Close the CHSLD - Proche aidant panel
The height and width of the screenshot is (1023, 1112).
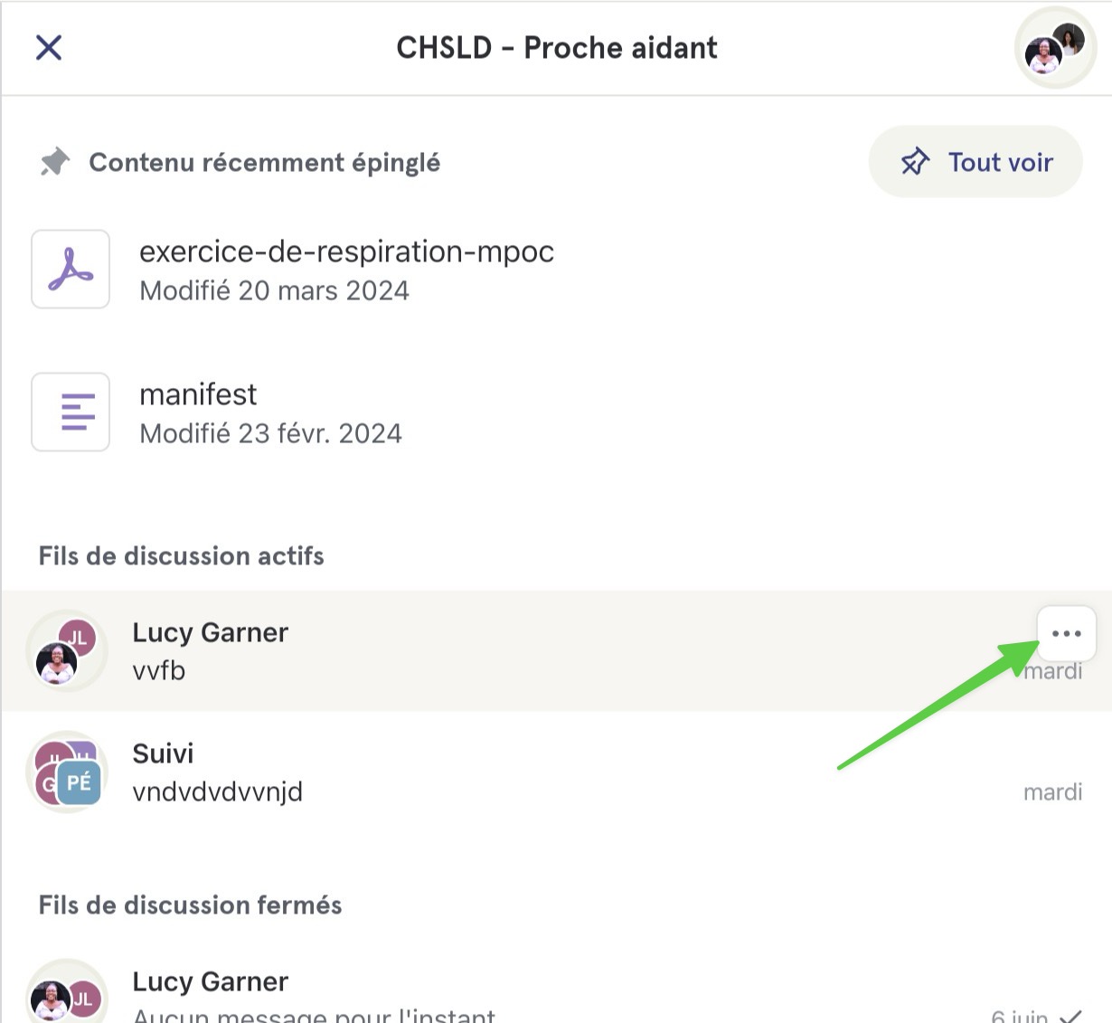(49, 47)
